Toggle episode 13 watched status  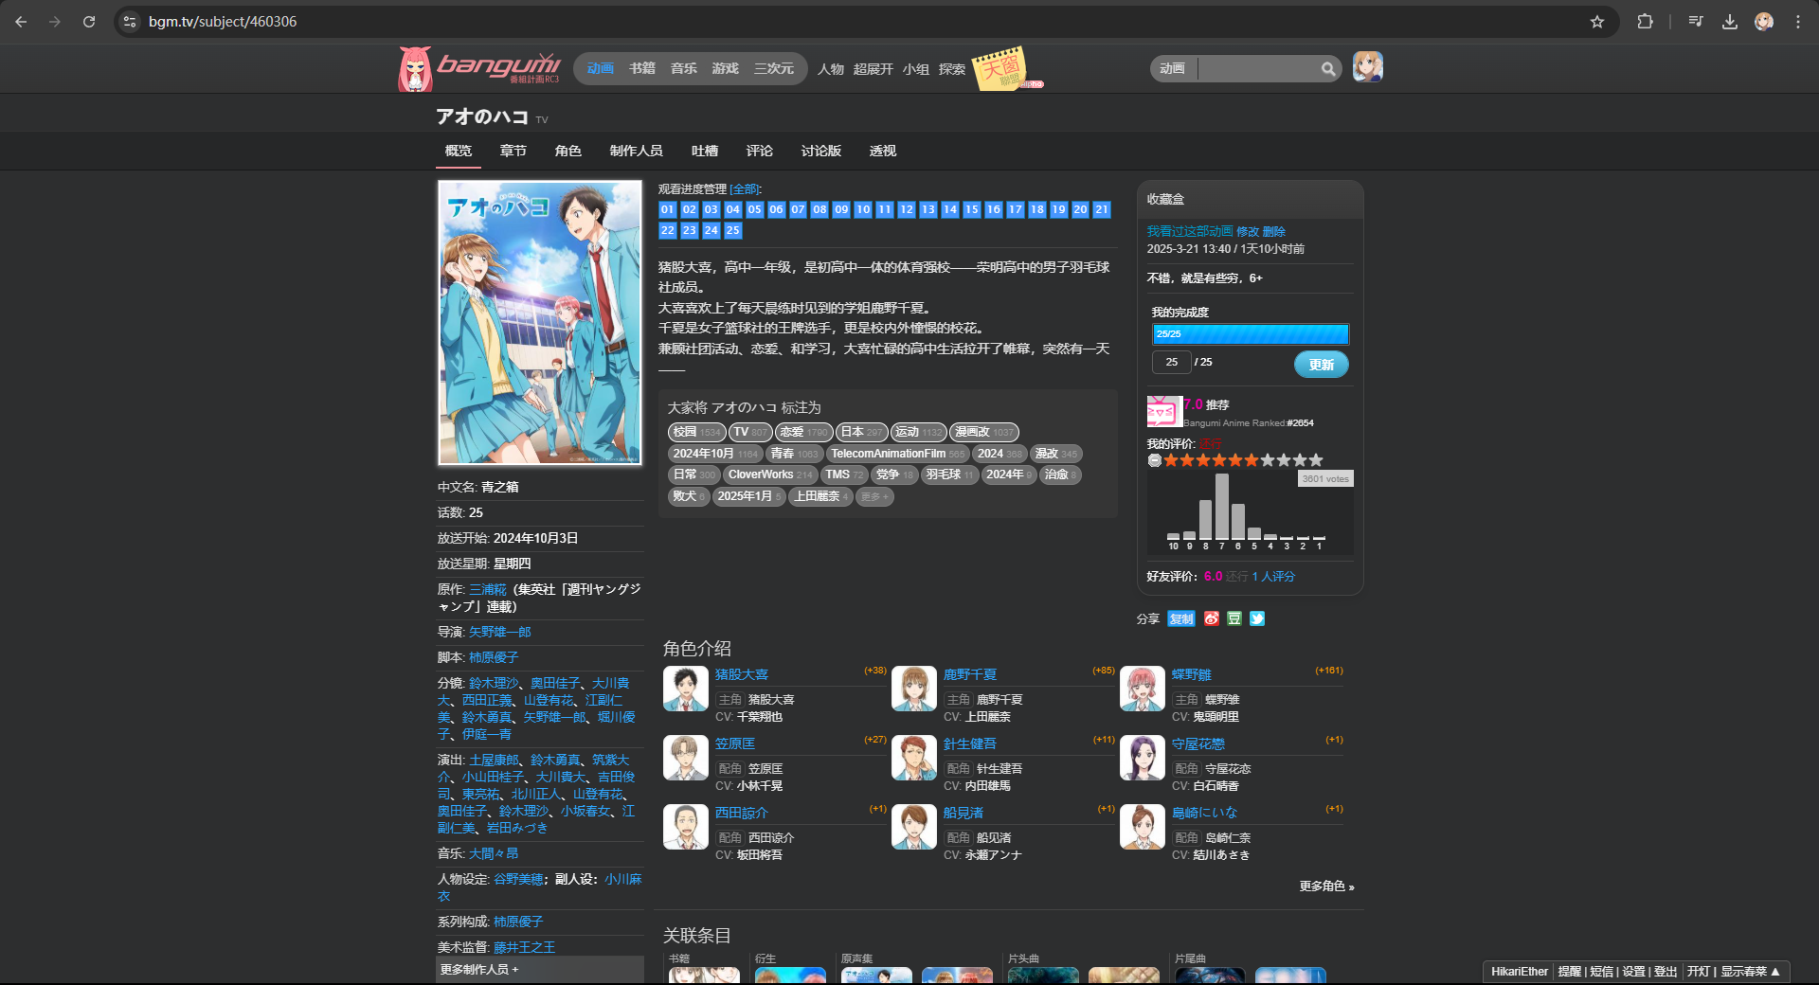pyautogui.click(x=928, y=209)
